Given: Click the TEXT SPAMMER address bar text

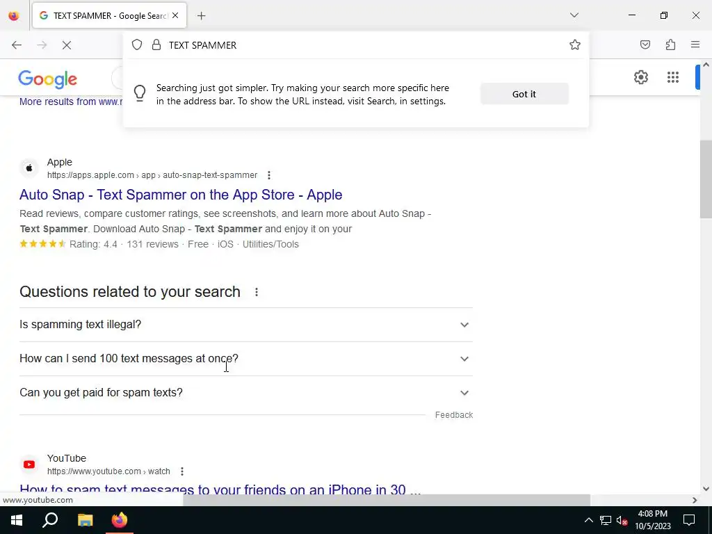Looking at the screenshot, I should [x=202, y=45].
